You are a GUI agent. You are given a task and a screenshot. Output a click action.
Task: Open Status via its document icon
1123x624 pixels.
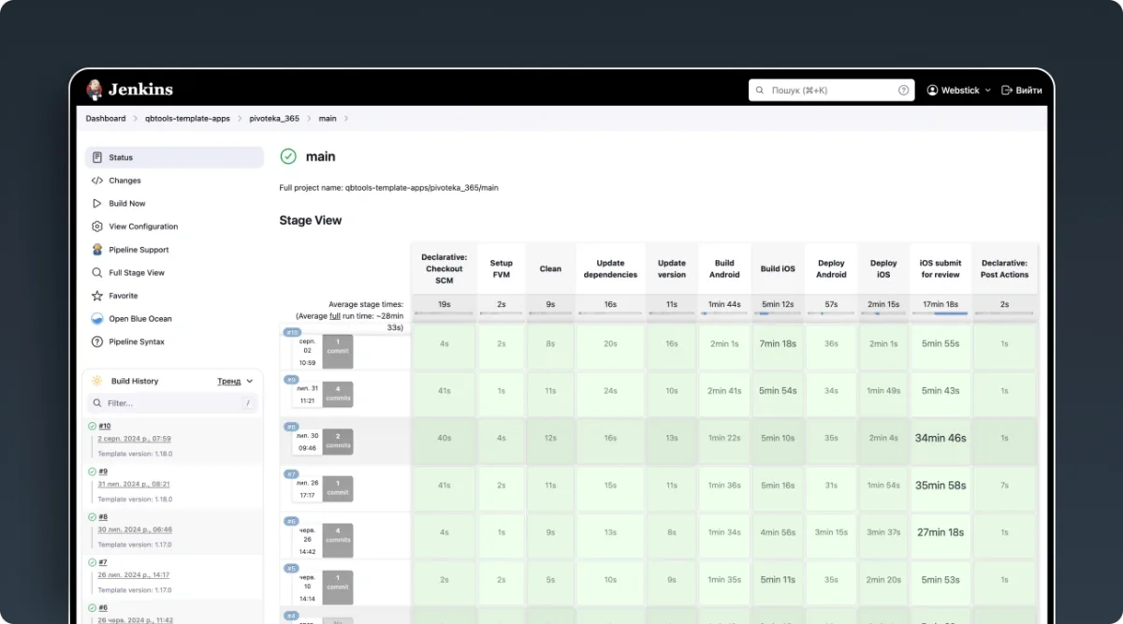(97, 157)
